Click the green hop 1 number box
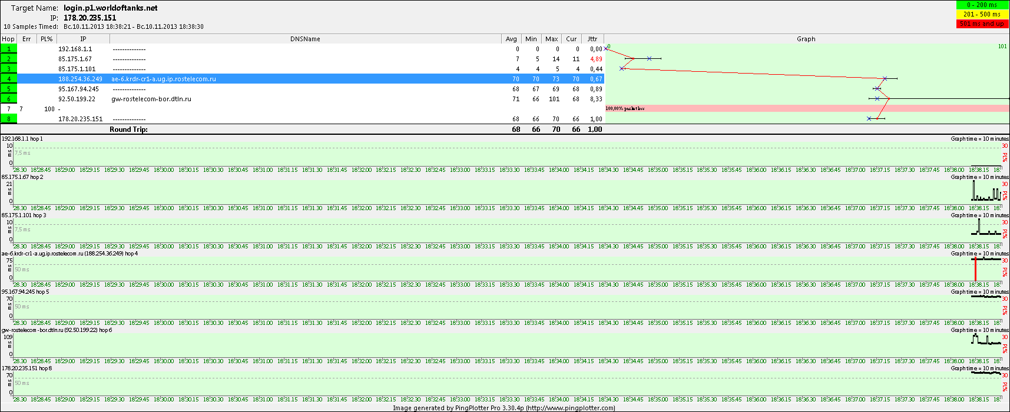This screenshot has width=1010, height=412. pos(9,49)
